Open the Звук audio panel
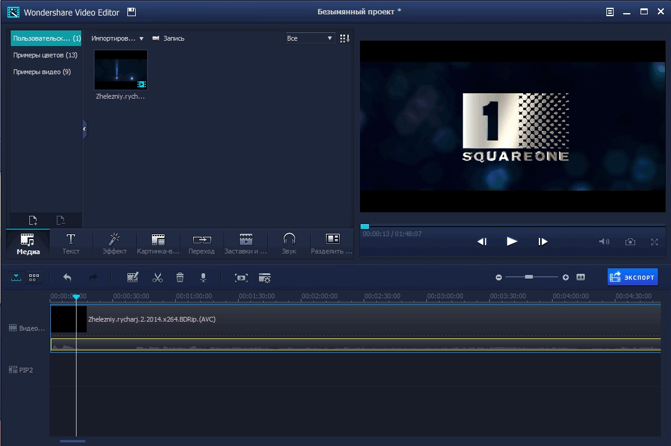The width and height of the screenshot is (671, 446). (x=288, y=243)
